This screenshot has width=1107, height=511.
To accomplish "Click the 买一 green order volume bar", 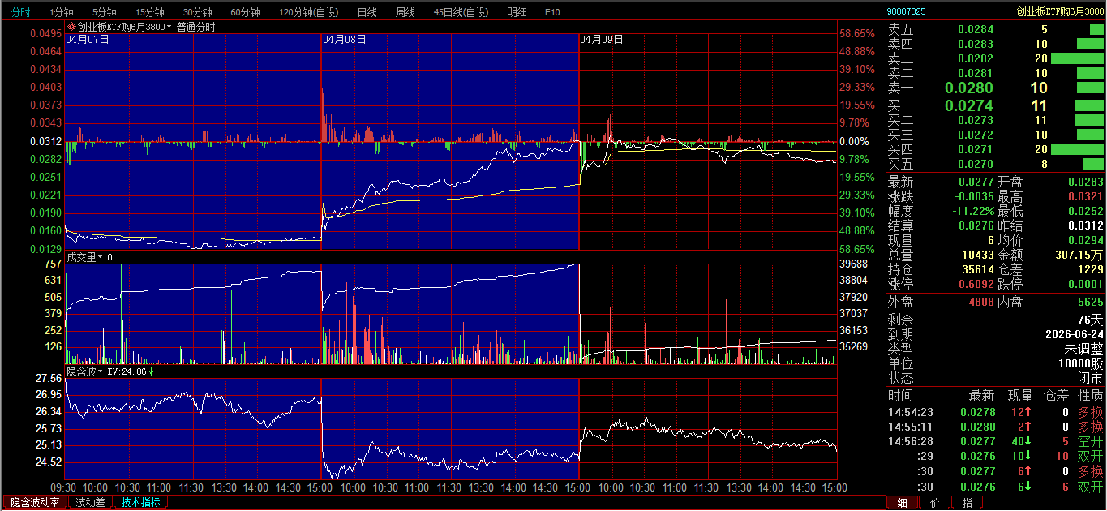I will (1088, 105).
